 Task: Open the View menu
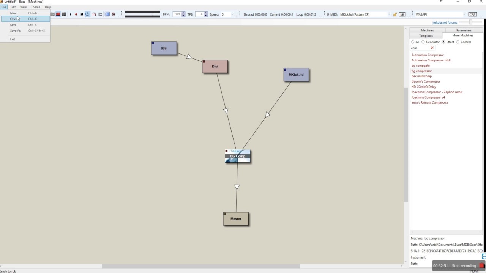(23, 7)
